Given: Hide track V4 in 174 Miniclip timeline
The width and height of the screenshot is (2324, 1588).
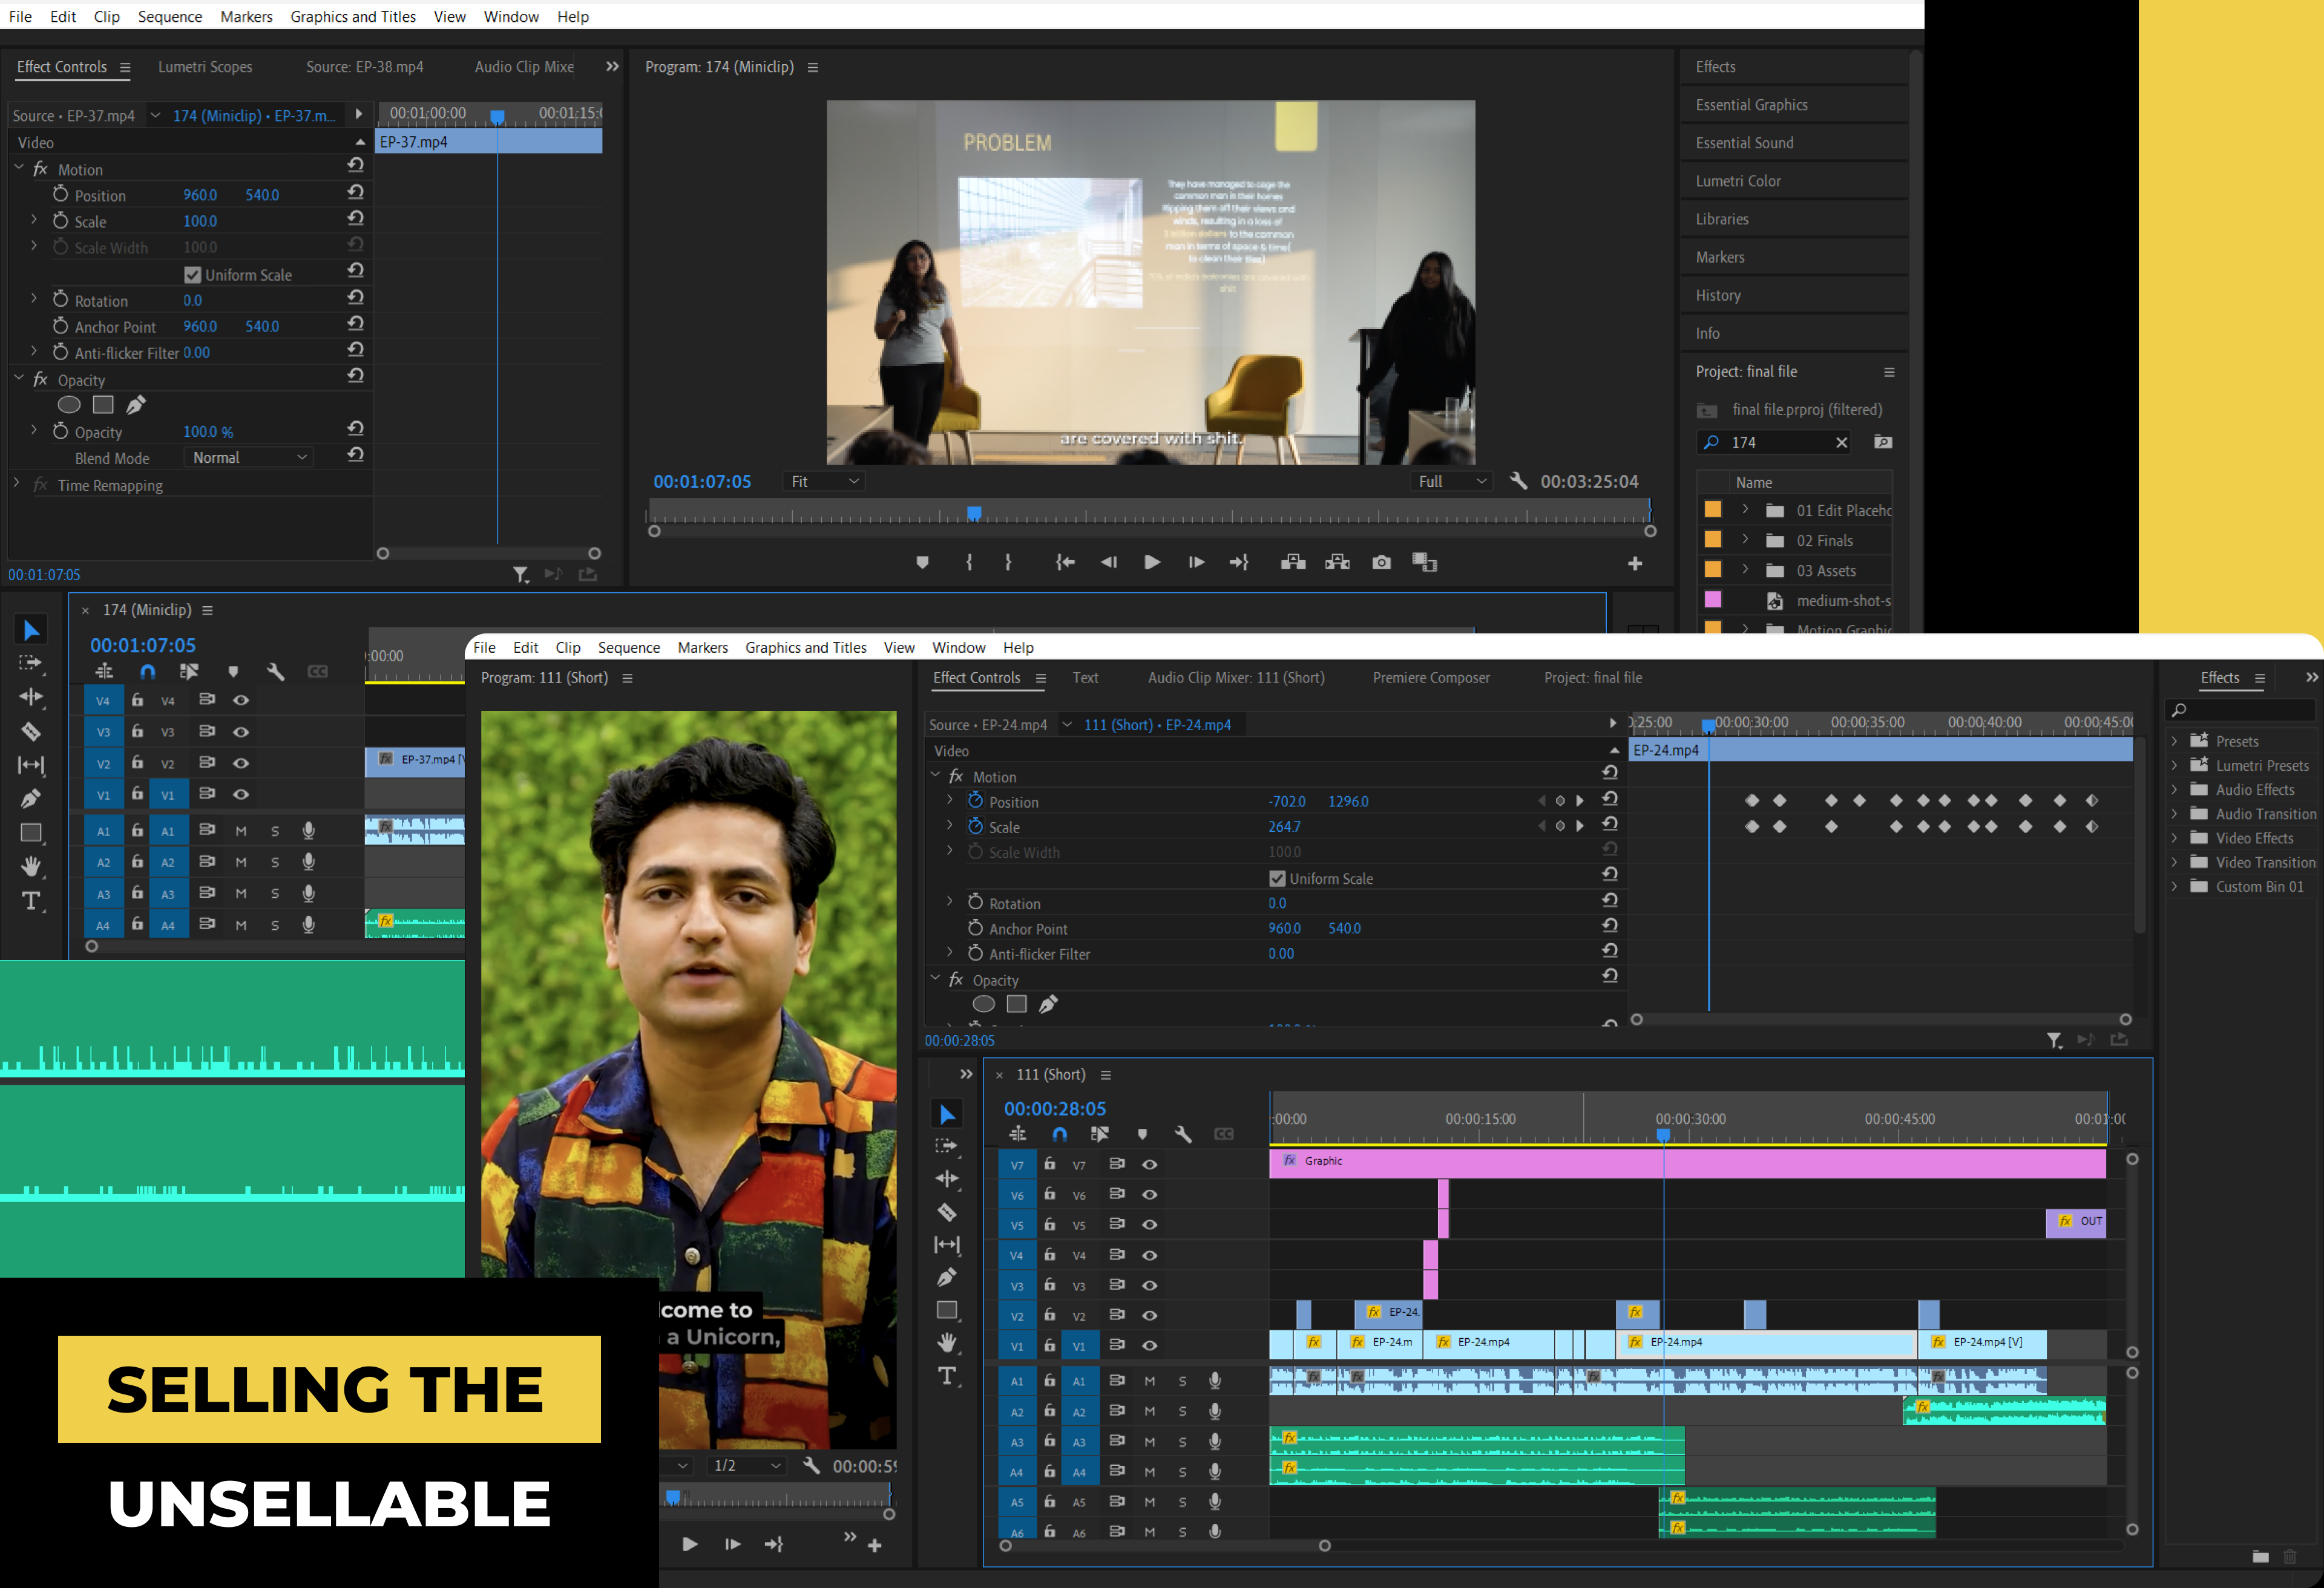Looking at the screenshot, I should [241, 701].
